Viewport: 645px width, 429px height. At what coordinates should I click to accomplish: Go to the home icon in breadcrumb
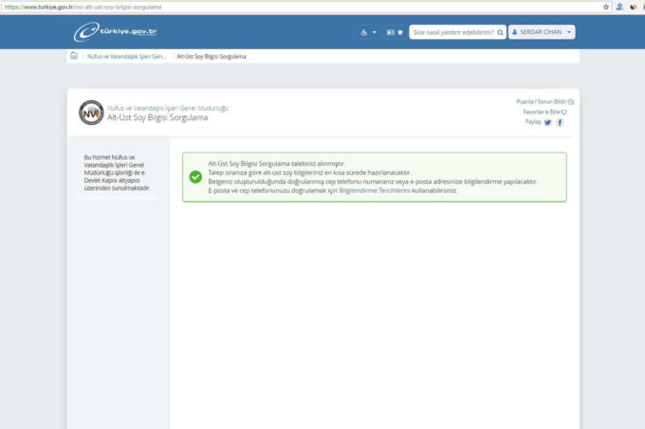[74, 56]
